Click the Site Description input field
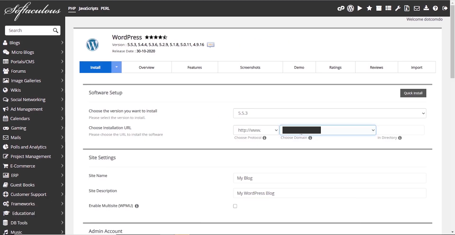The image size is (455, 235). [330, 193]
